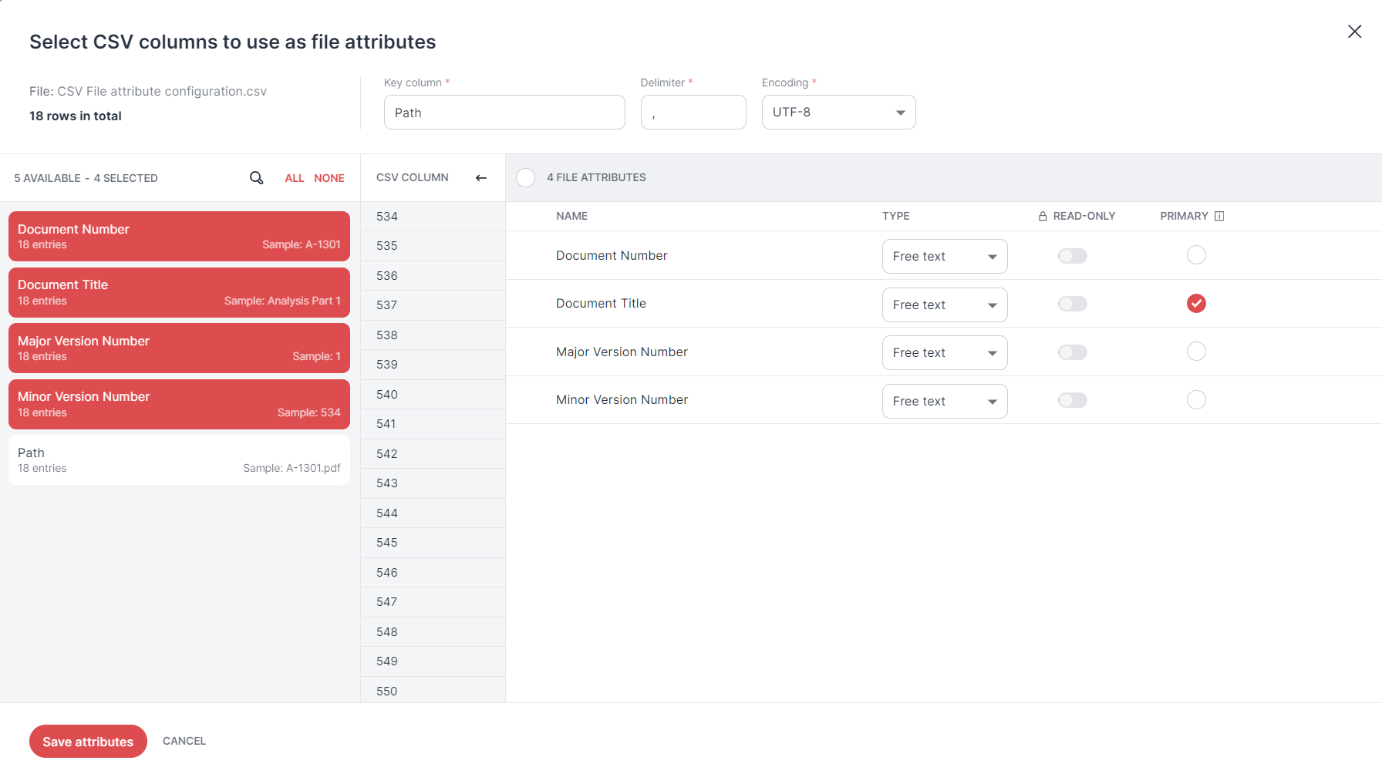The image size is (1382, 774).
Task: Enable read-only for Minor Version Number
Action: point(1072,400)
